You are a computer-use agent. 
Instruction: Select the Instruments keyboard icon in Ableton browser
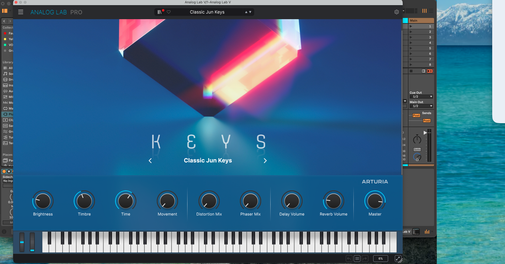5,85
